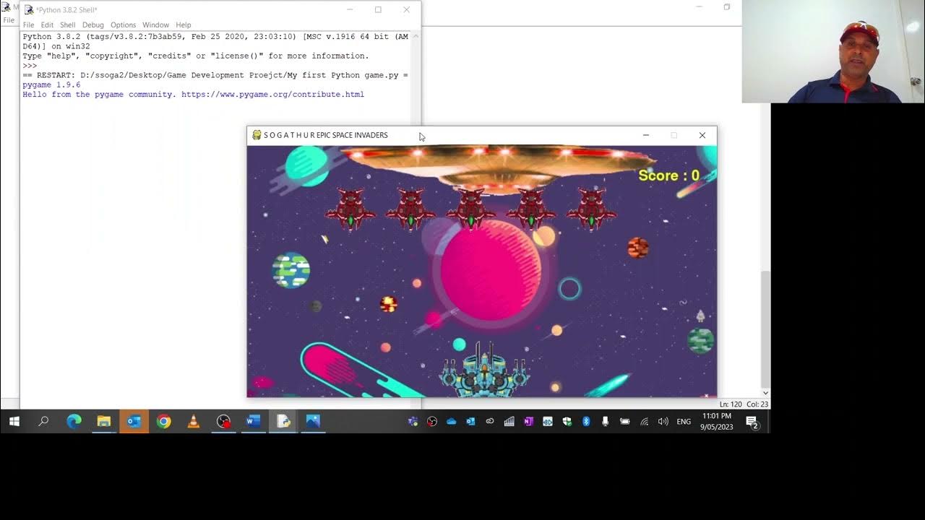Maximize the Python Shell window
This screenshot has height=520, width=925.
[x=378, y=10]
